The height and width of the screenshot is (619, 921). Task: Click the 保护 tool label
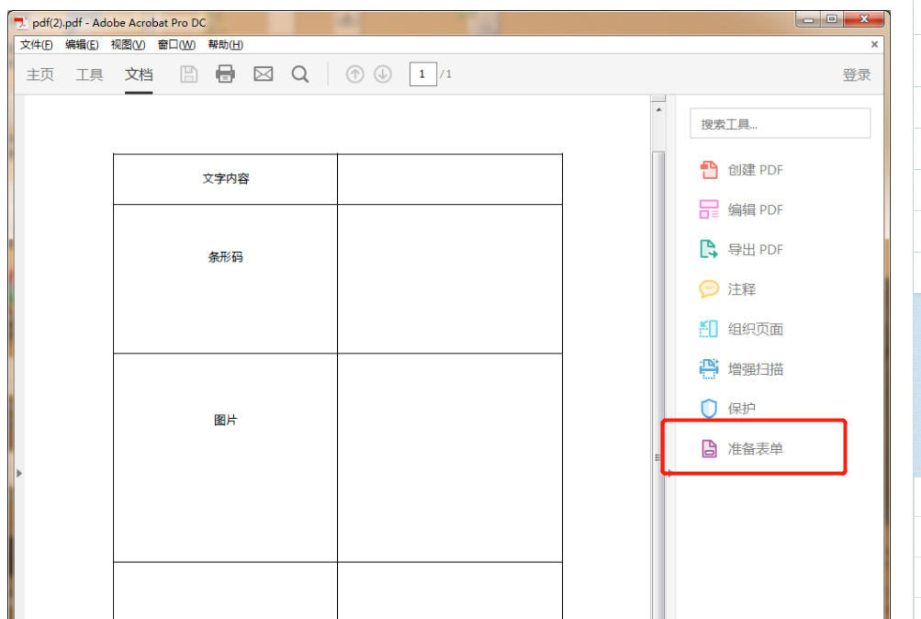pos(742,409)
